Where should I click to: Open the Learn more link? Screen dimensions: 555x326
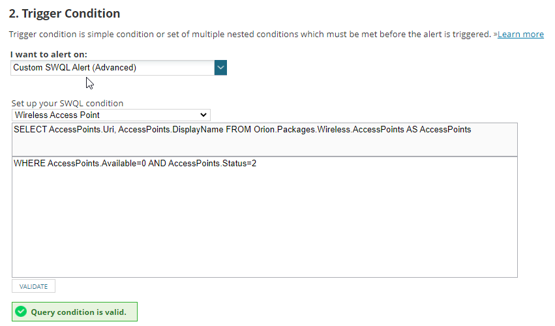coord(520,35)
